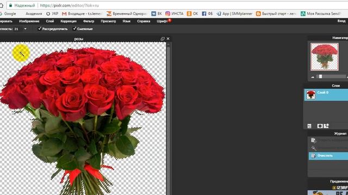Open the Gmail Входящие bookmark

tap(82, 14)
